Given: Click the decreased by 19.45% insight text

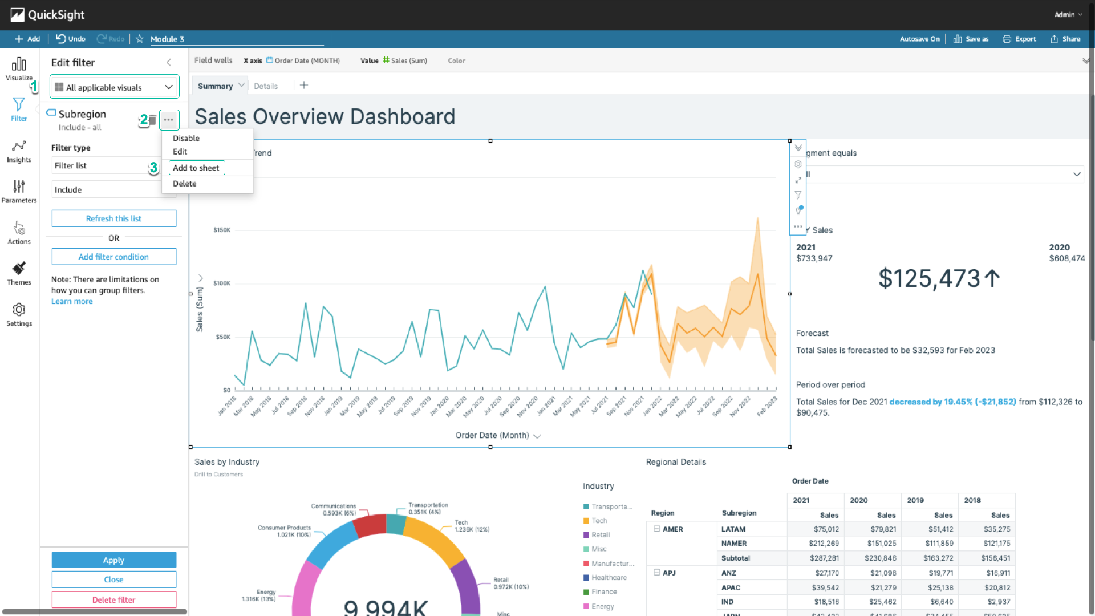Looking at the screenshot, I should [952, 402].
